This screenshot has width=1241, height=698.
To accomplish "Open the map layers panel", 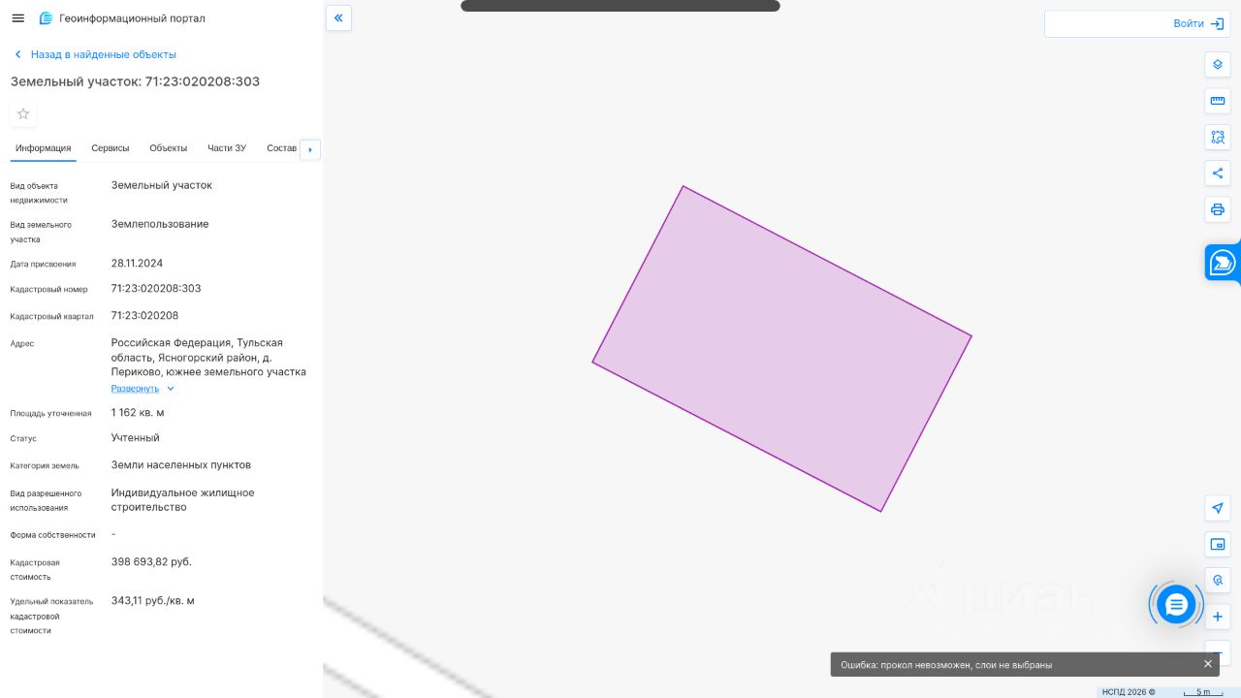I will (1218, 65).
